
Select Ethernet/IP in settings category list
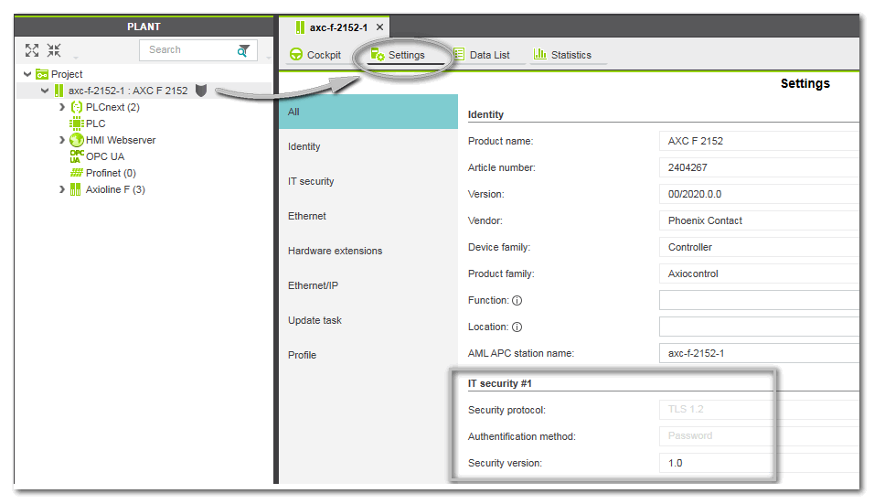pos(313,285)
